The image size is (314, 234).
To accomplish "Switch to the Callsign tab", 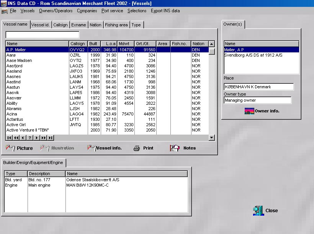I will (61, 25).
